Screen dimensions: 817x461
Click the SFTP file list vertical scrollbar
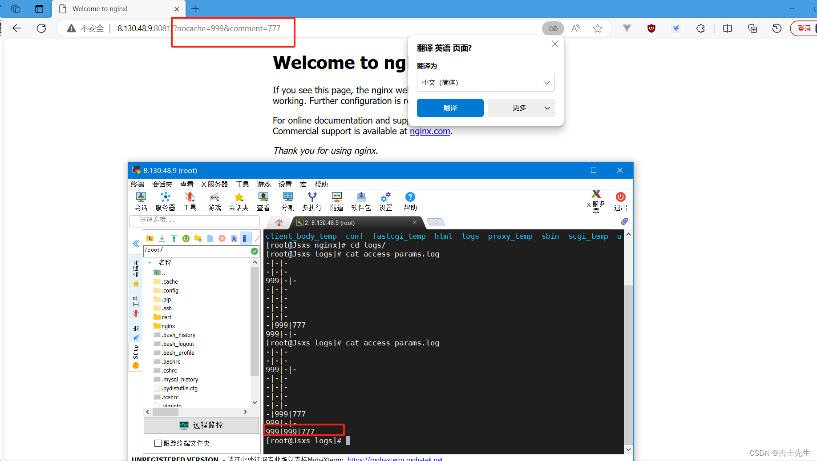click(255, 321)
